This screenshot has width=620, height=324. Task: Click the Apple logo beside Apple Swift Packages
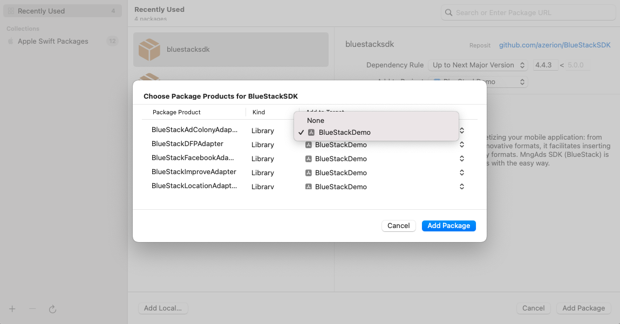coord(11,41)
